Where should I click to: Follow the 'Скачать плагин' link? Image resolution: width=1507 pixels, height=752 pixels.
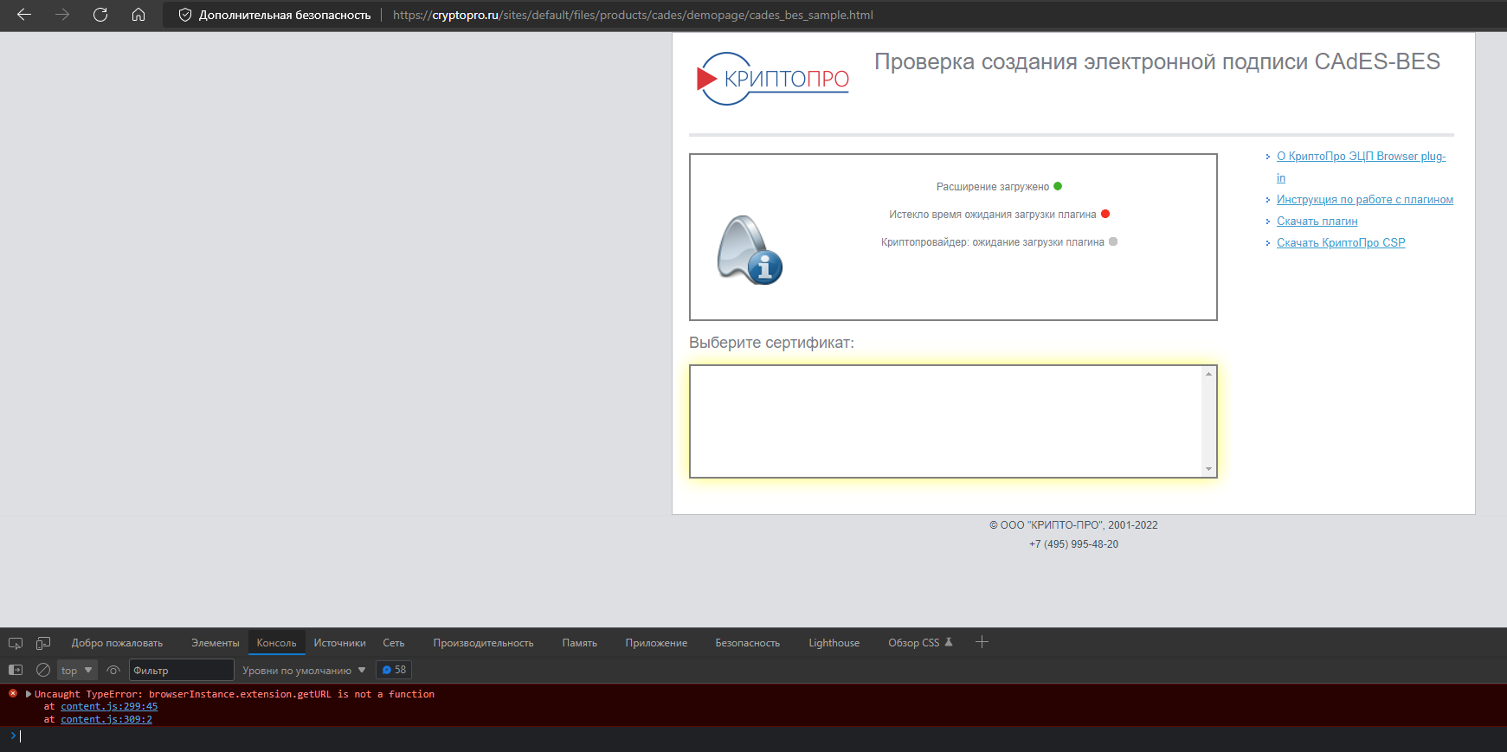click(1317, 222)
